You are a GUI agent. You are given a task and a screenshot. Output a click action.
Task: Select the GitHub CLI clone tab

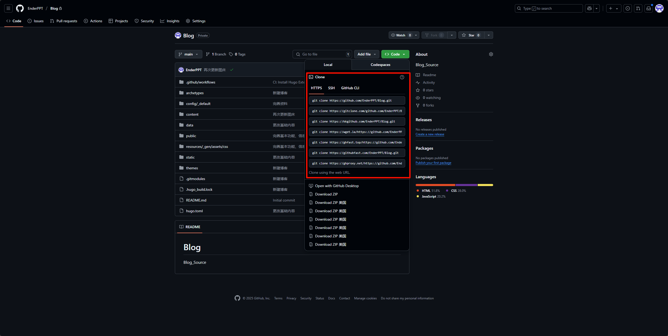click(350, 88)
